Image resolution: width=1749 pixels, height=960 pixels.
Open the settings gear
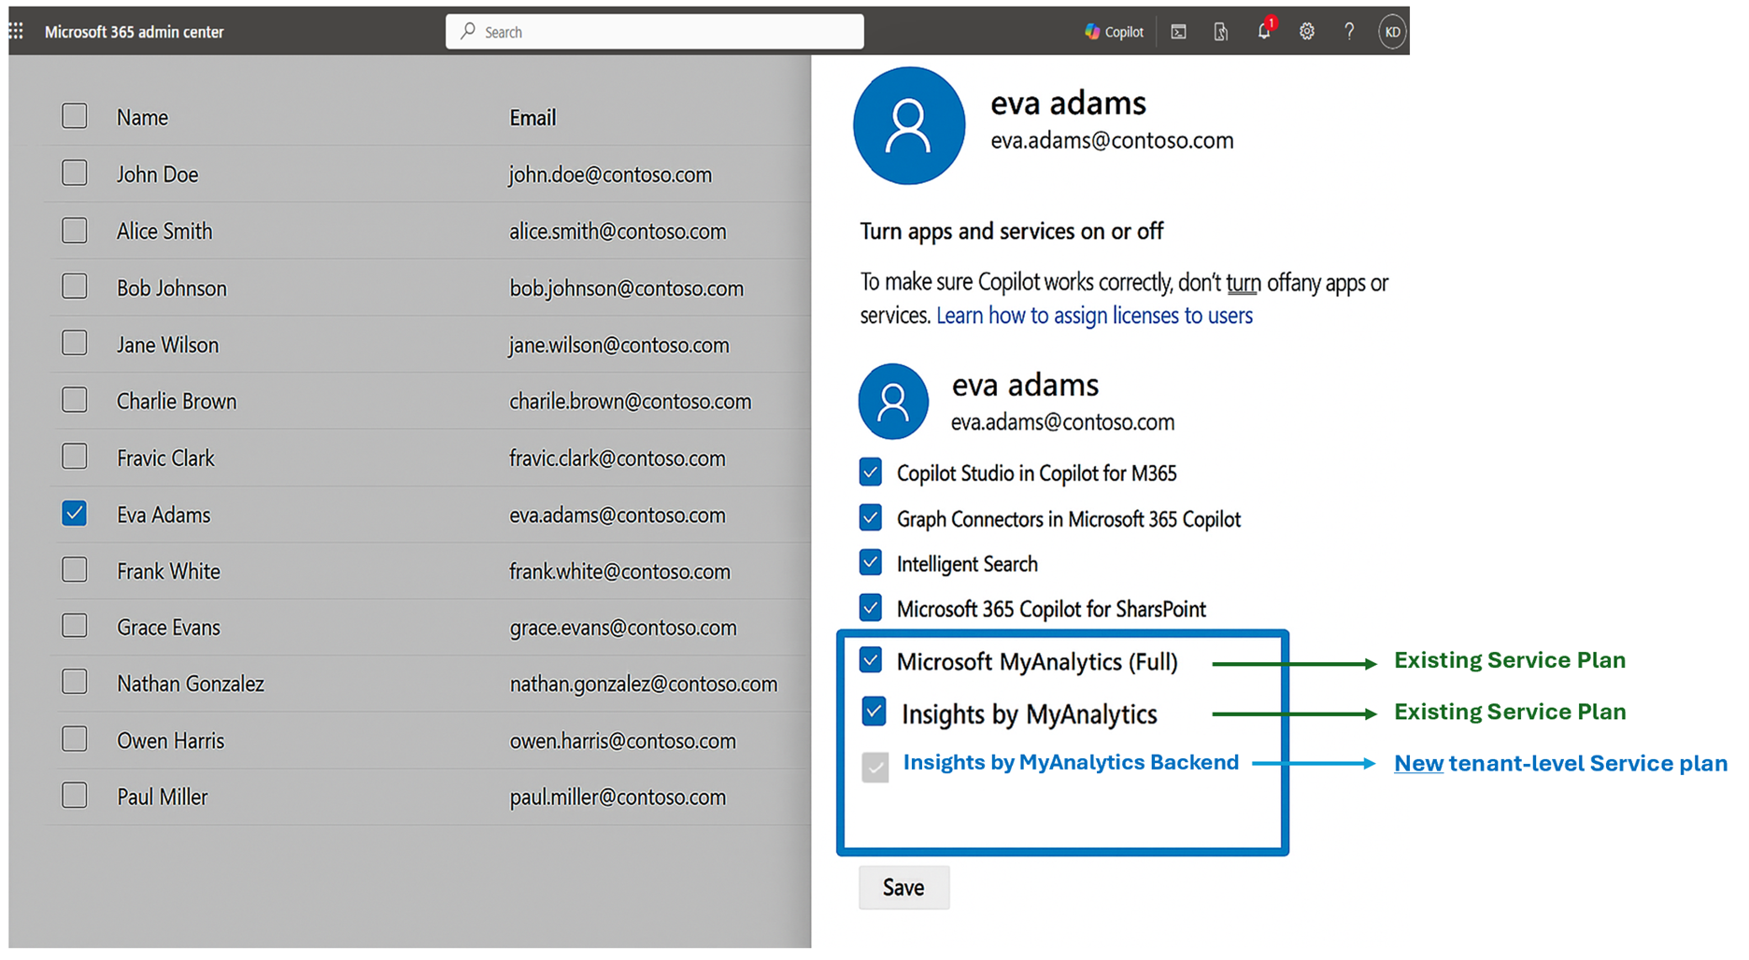click(x=1307, y=32)
